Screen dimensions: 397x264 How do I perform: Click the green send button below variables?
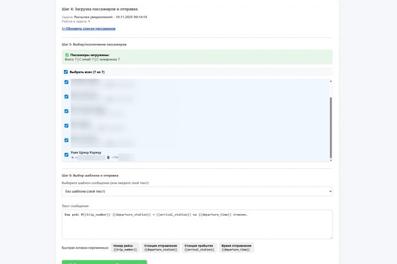104,262
